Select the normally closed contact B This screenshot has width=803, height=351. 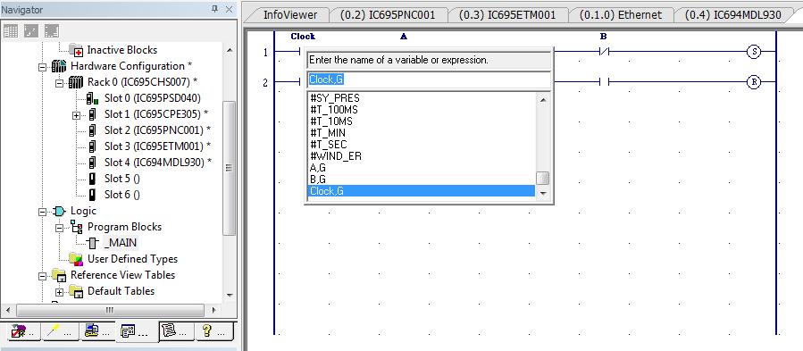[603, 51]
